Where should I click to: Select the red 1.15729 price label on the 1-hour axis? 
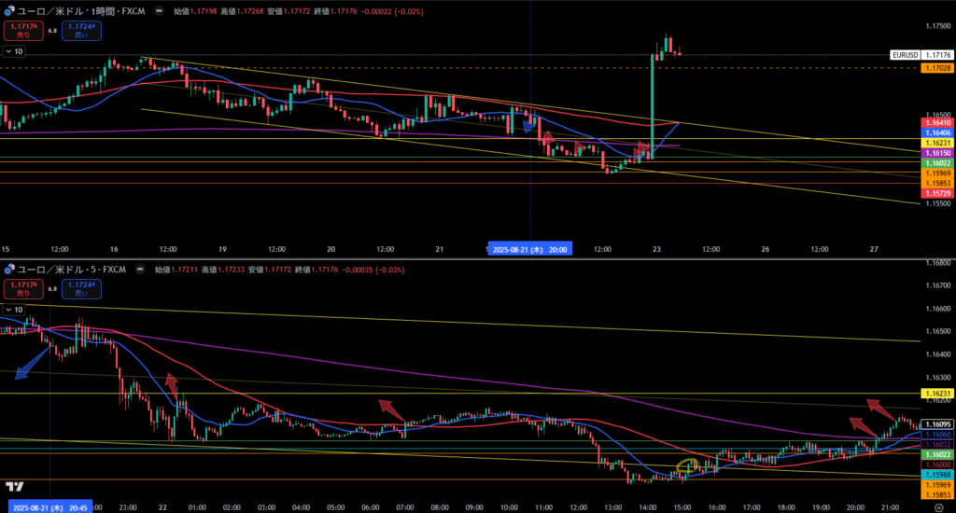(x=937, y=194)
